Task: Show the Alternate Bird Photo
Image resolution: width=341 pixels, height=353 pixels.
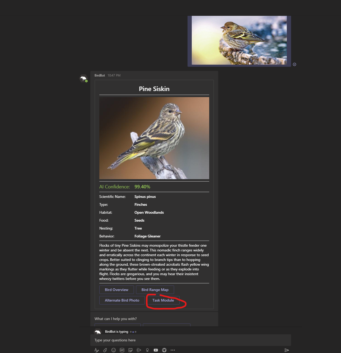Action: tap(122, 300)
